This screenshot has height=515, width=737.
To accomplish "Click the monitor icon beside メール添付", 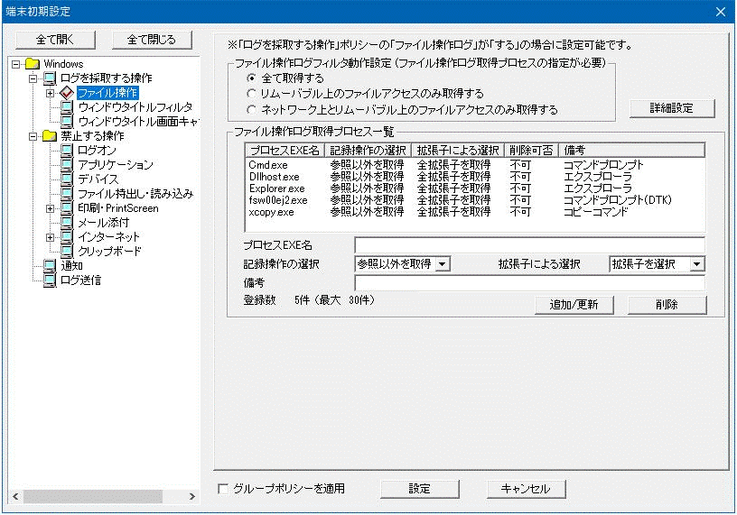I will click(x=67, y=223).
